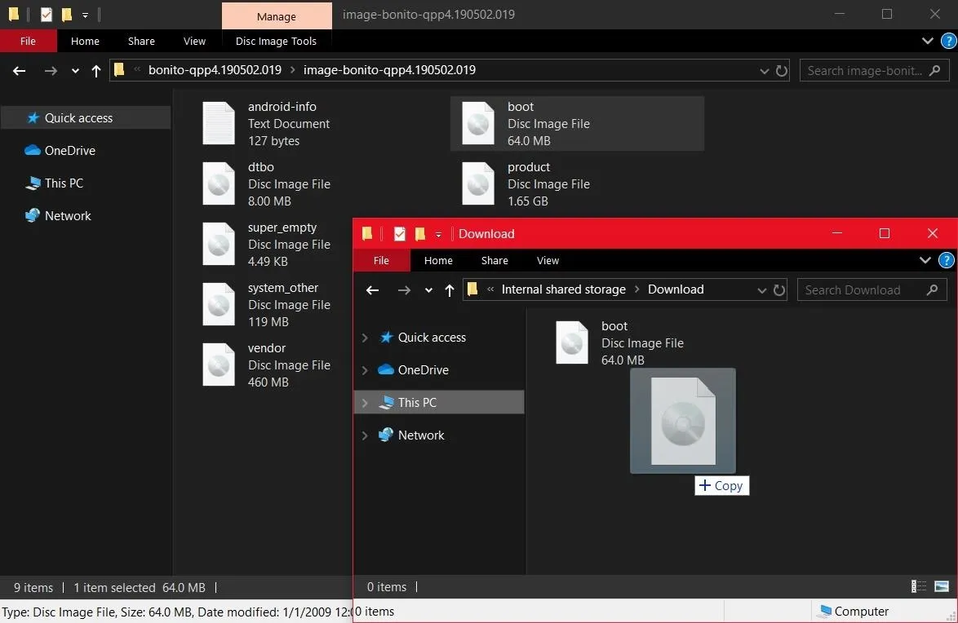Expand Network tree in Download window
958x623 pixels.
coord(365,435)
